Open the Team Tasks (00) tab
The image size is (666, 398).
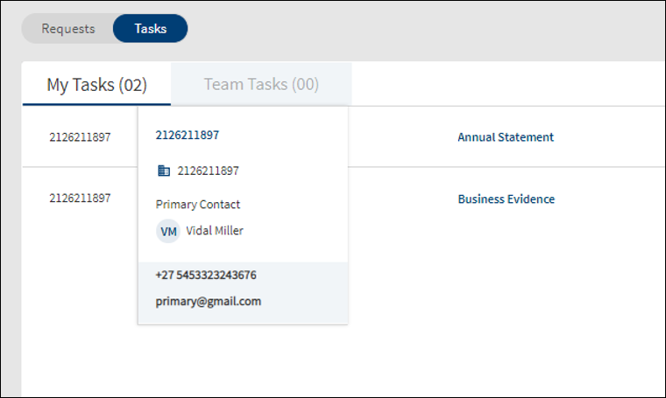tap(261, 84)
